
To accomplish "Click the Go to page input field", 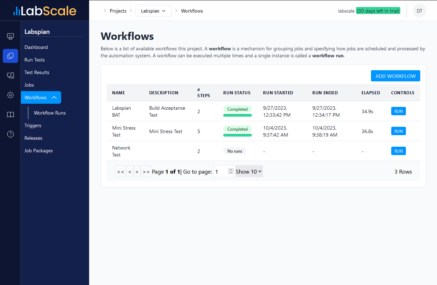I will coord(224,171).
